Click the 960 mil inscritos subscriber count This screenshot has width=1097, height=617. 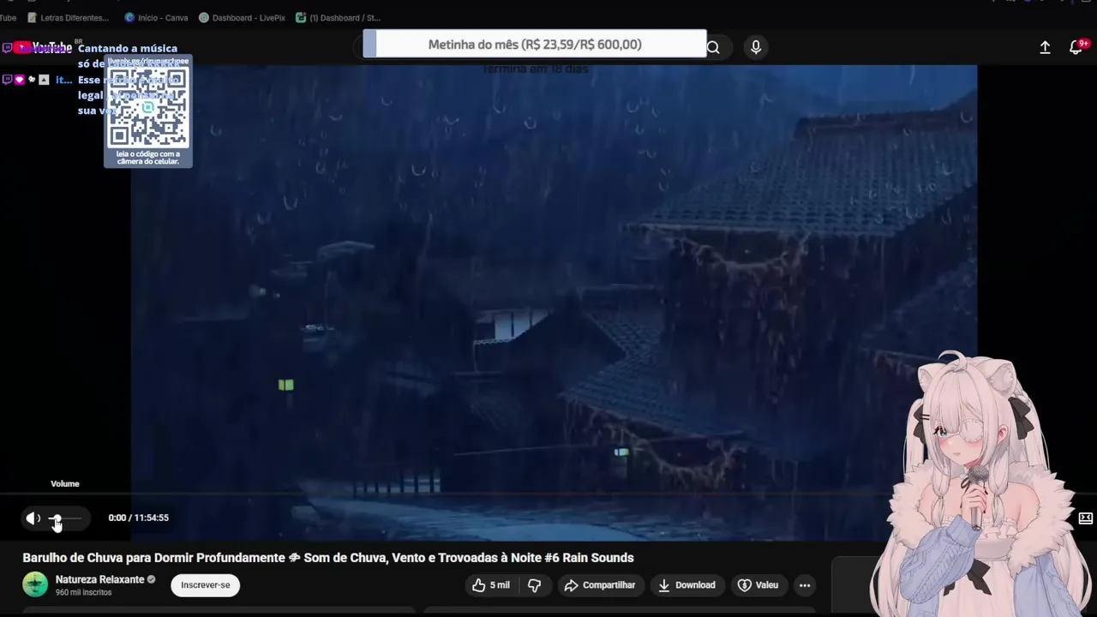click(83, 592)
